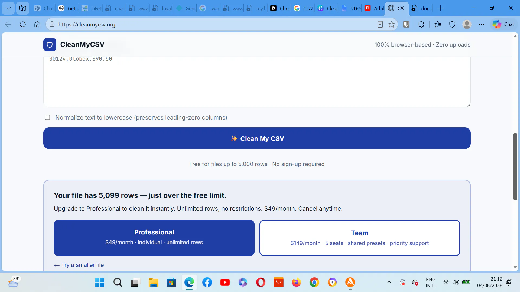Refresh the page with the reload icon
The height and width of the screenshot is (292, 520).
(23, 24)
